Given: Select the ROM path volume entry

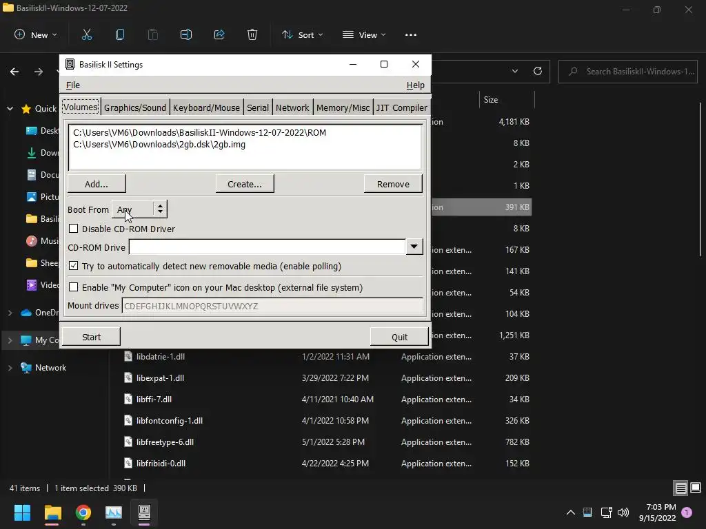Looking at the screenshot, I should 245,133.
